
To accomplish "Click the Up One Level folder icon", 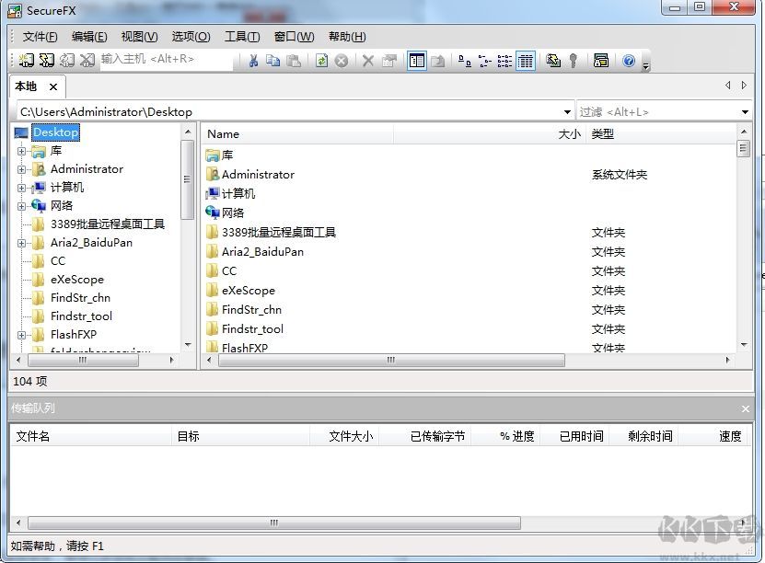I will point(437,61).
